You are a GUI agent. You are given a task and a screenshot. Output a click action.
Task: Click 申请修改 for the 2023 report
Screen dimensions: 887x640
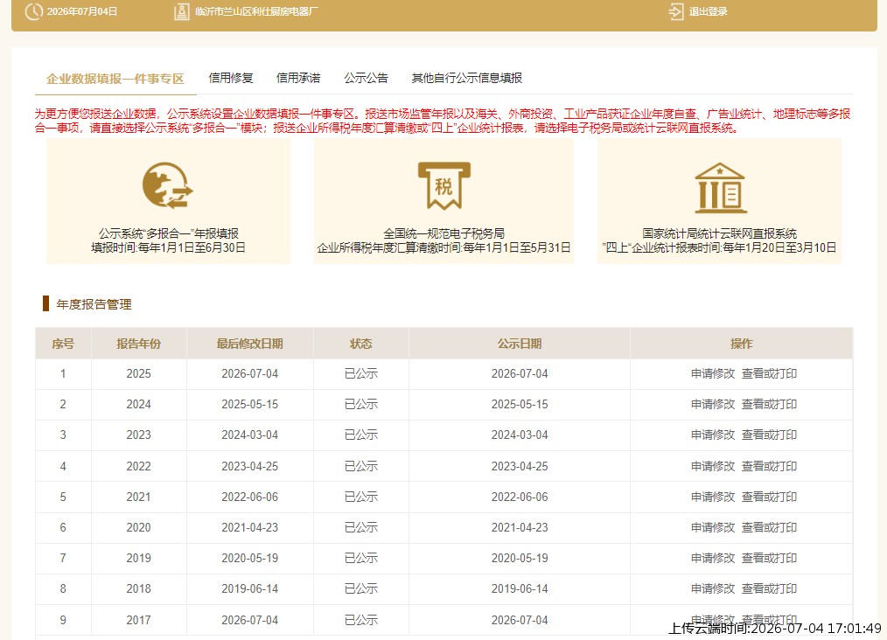[713, 435]
